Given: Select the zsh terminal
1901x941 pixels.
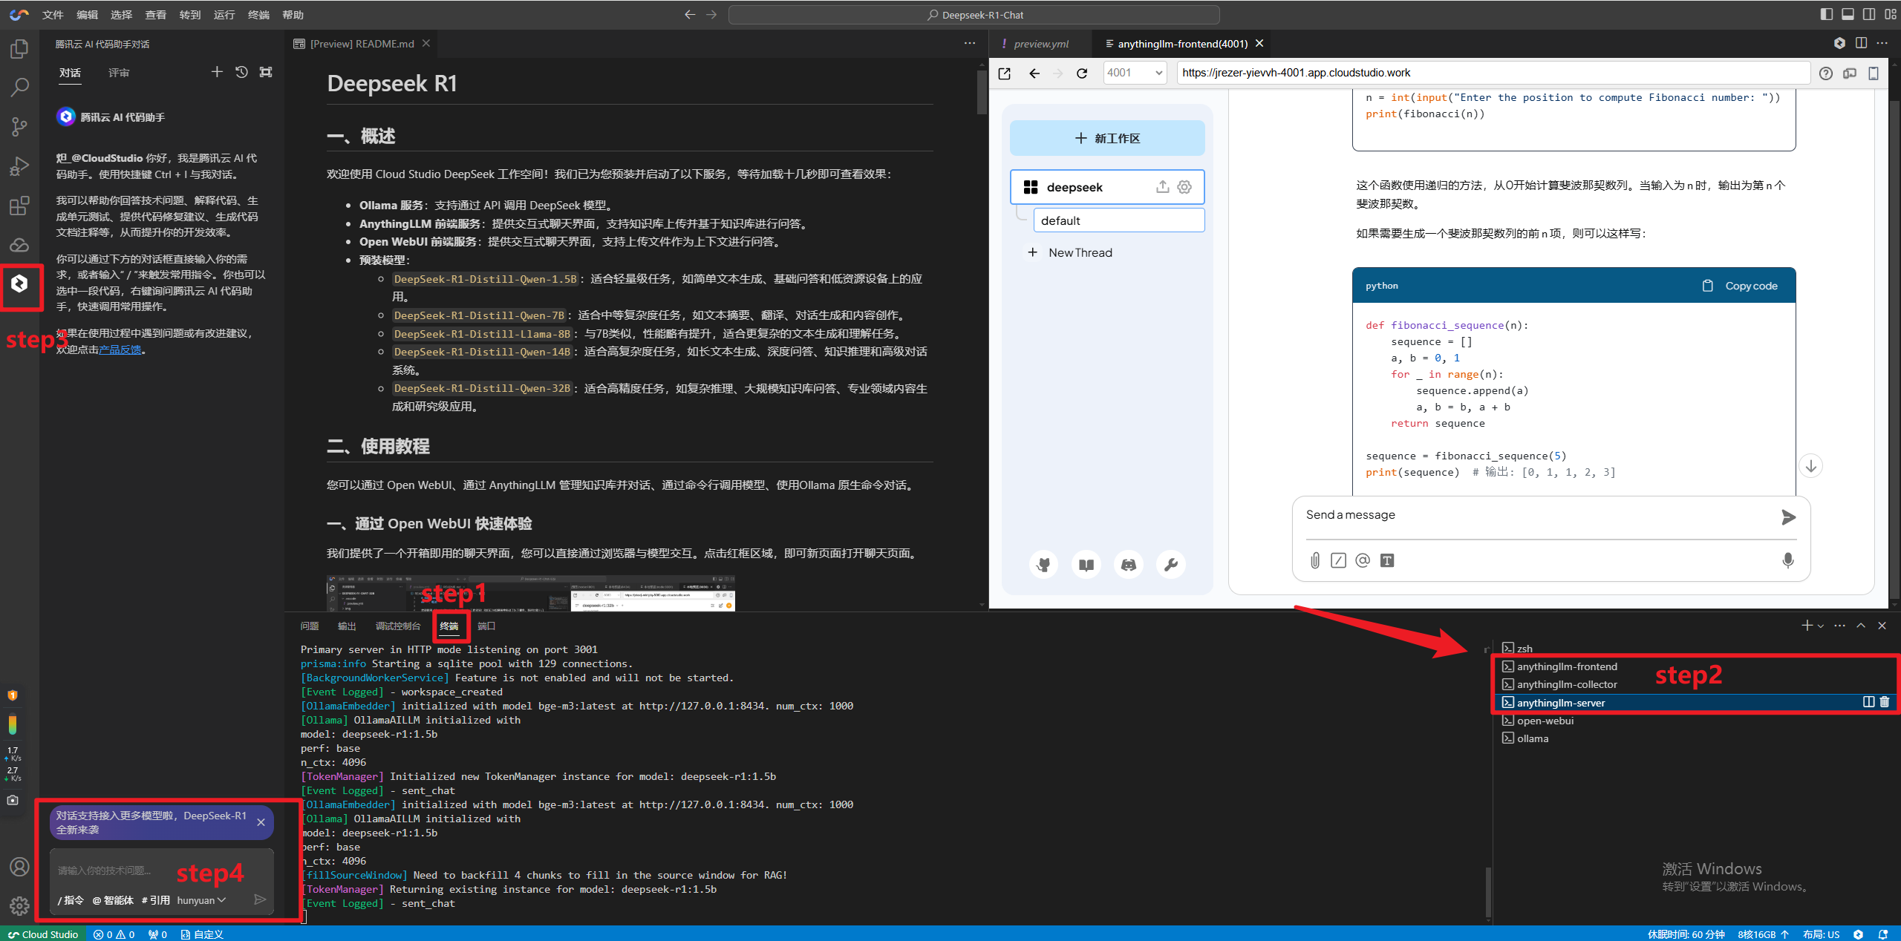Looking at the screenshot, I should (x=1695, y=649).
